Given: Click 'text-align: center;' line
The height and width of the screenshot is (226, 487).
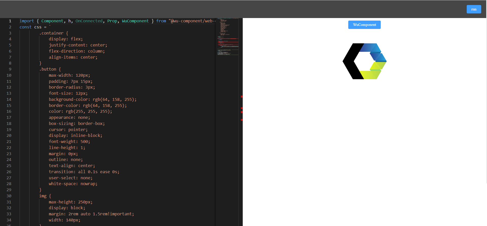Looking at the screenshot, I should (x=72, y=166).
